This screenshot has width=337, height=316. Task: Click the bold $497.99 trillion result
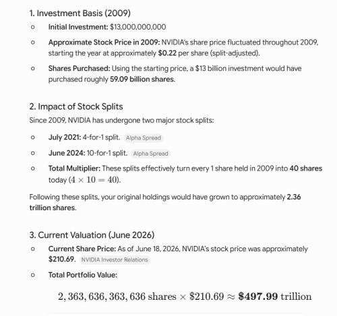275,296
